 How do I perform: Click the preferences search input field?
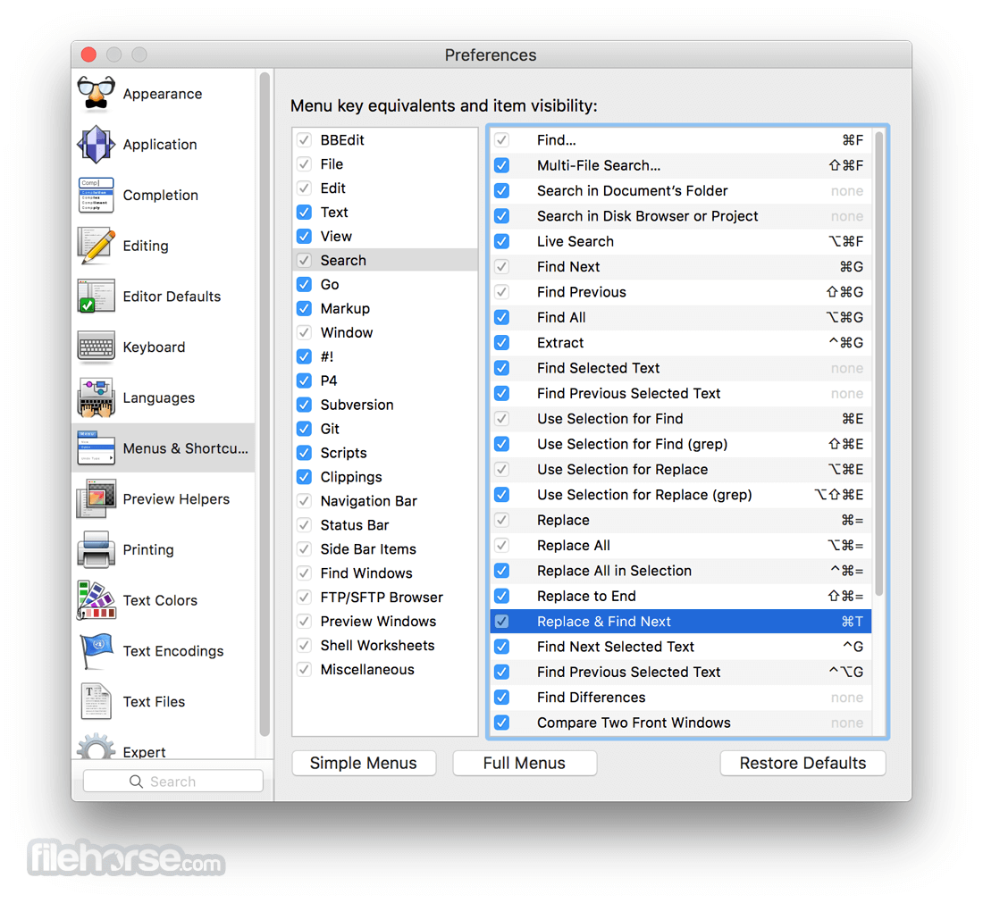[x=173, y=782]
